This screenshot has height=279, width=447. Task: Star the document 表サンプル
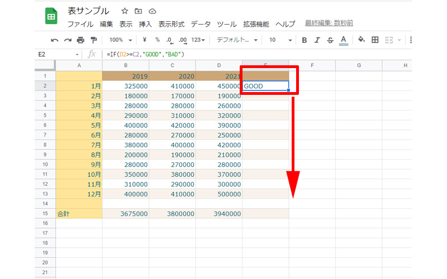pyautogui.click(x=125, y=11)
